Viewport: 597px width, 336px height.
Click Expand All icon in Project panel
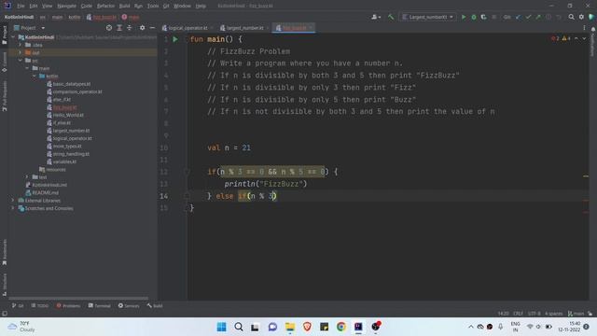pyautogui.click(x=119, y=28)
